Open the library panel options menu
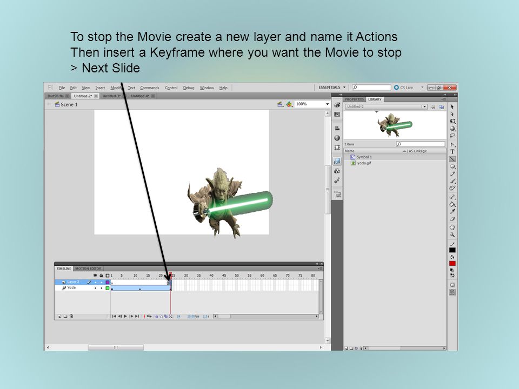Image resolution: width=519 pixels, height=389 pixels. (443, 99)
